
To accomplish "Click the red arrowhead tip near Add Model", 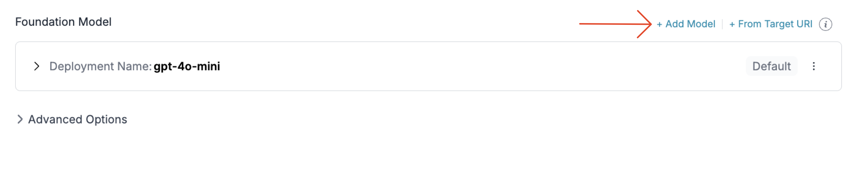I will [x=650, y=24].
